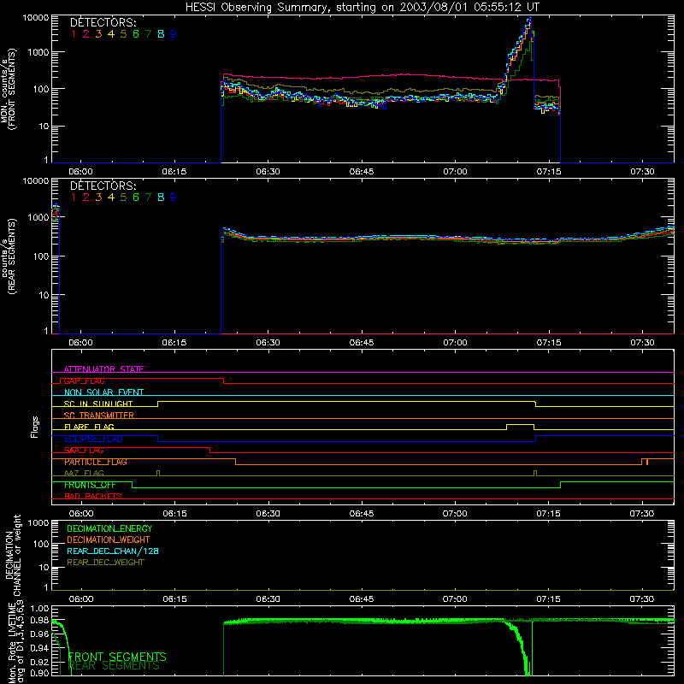Viewport: 684px width, 684px height.
Task: Click the HESSI Observing Summary title text
Action: [x=362, y=7]
